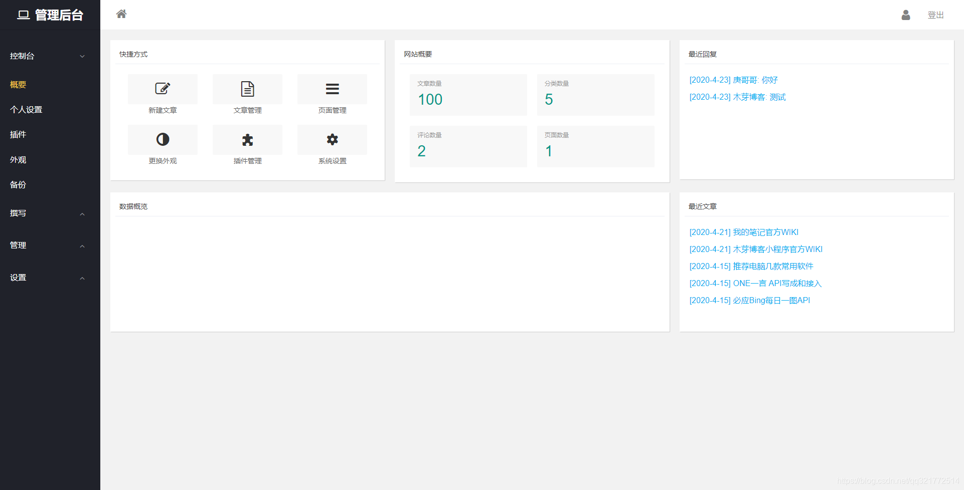Image resolution: width=964 pixels, height=490 pixels.
Task: Open the 新建文章 shortcut icon
Action: 163,89
